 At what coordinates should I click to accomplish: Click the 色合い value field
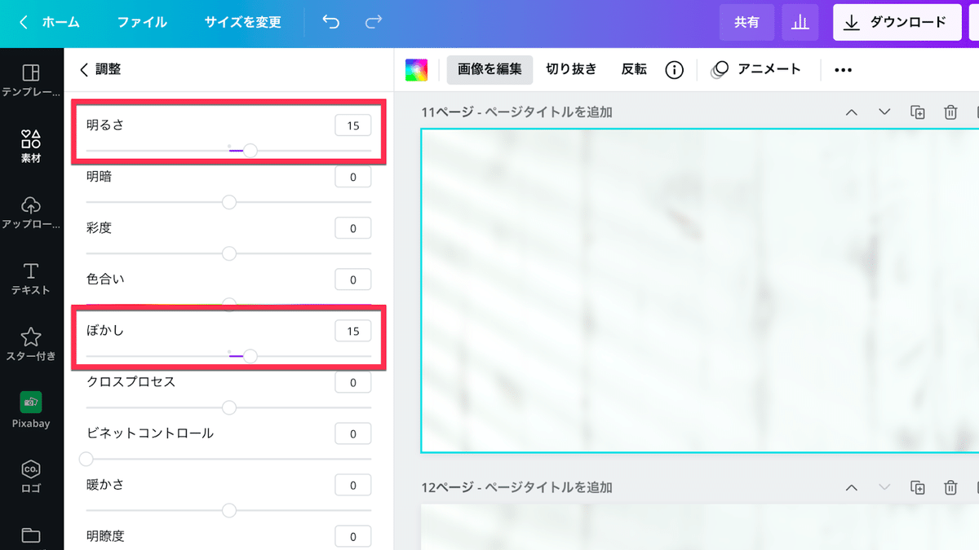click(353, 279)
